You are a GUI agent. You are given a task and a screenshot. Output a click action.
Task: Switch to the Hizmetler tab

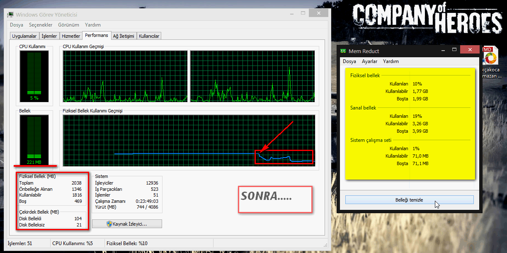[x=71, y=36]
